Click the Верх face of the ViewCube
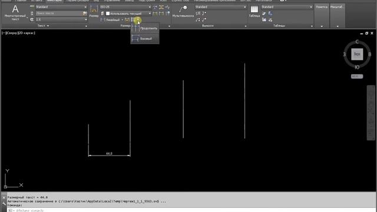The height and width of the screenshot is (212, 377). [x=357, y=54]
